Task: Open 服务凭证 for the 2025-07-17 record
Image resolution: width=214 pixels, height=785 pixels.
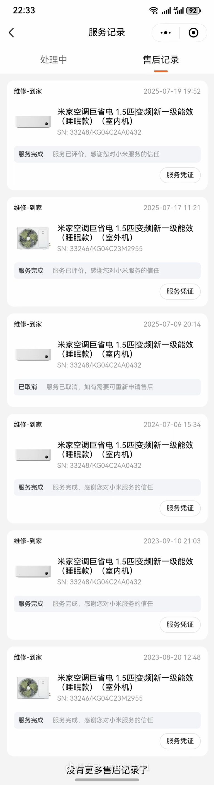Action: point(180,291)
